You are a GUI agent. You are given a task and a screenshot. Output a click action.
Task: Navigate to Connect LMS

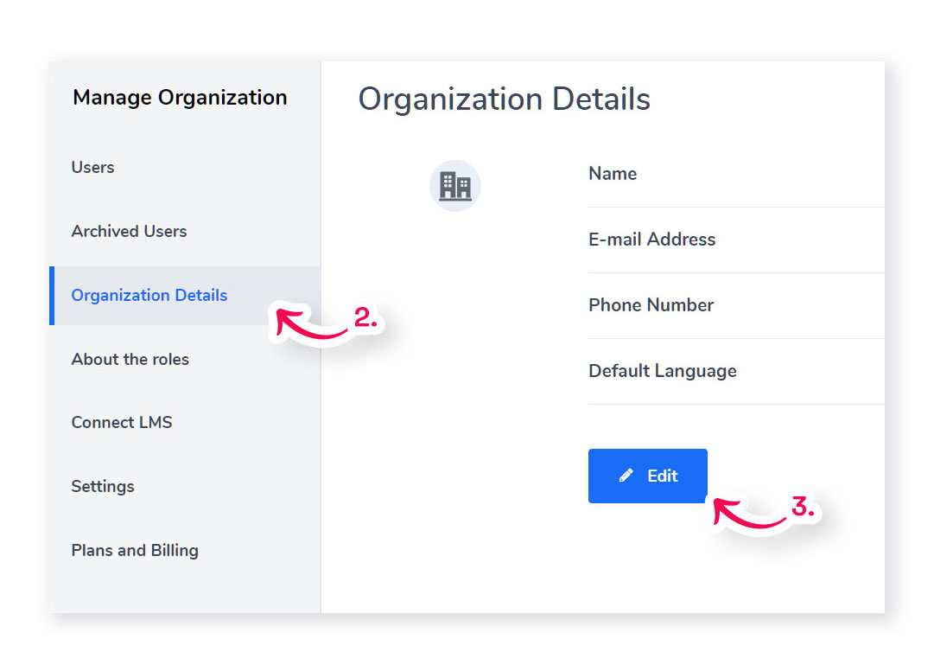[x=122, y=422]
